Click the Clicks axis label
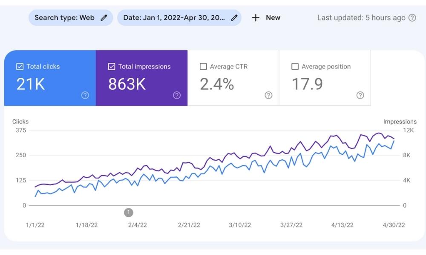The width and height of the screenshot is (426, 255). pyautogui.click(x=20, y=122)
